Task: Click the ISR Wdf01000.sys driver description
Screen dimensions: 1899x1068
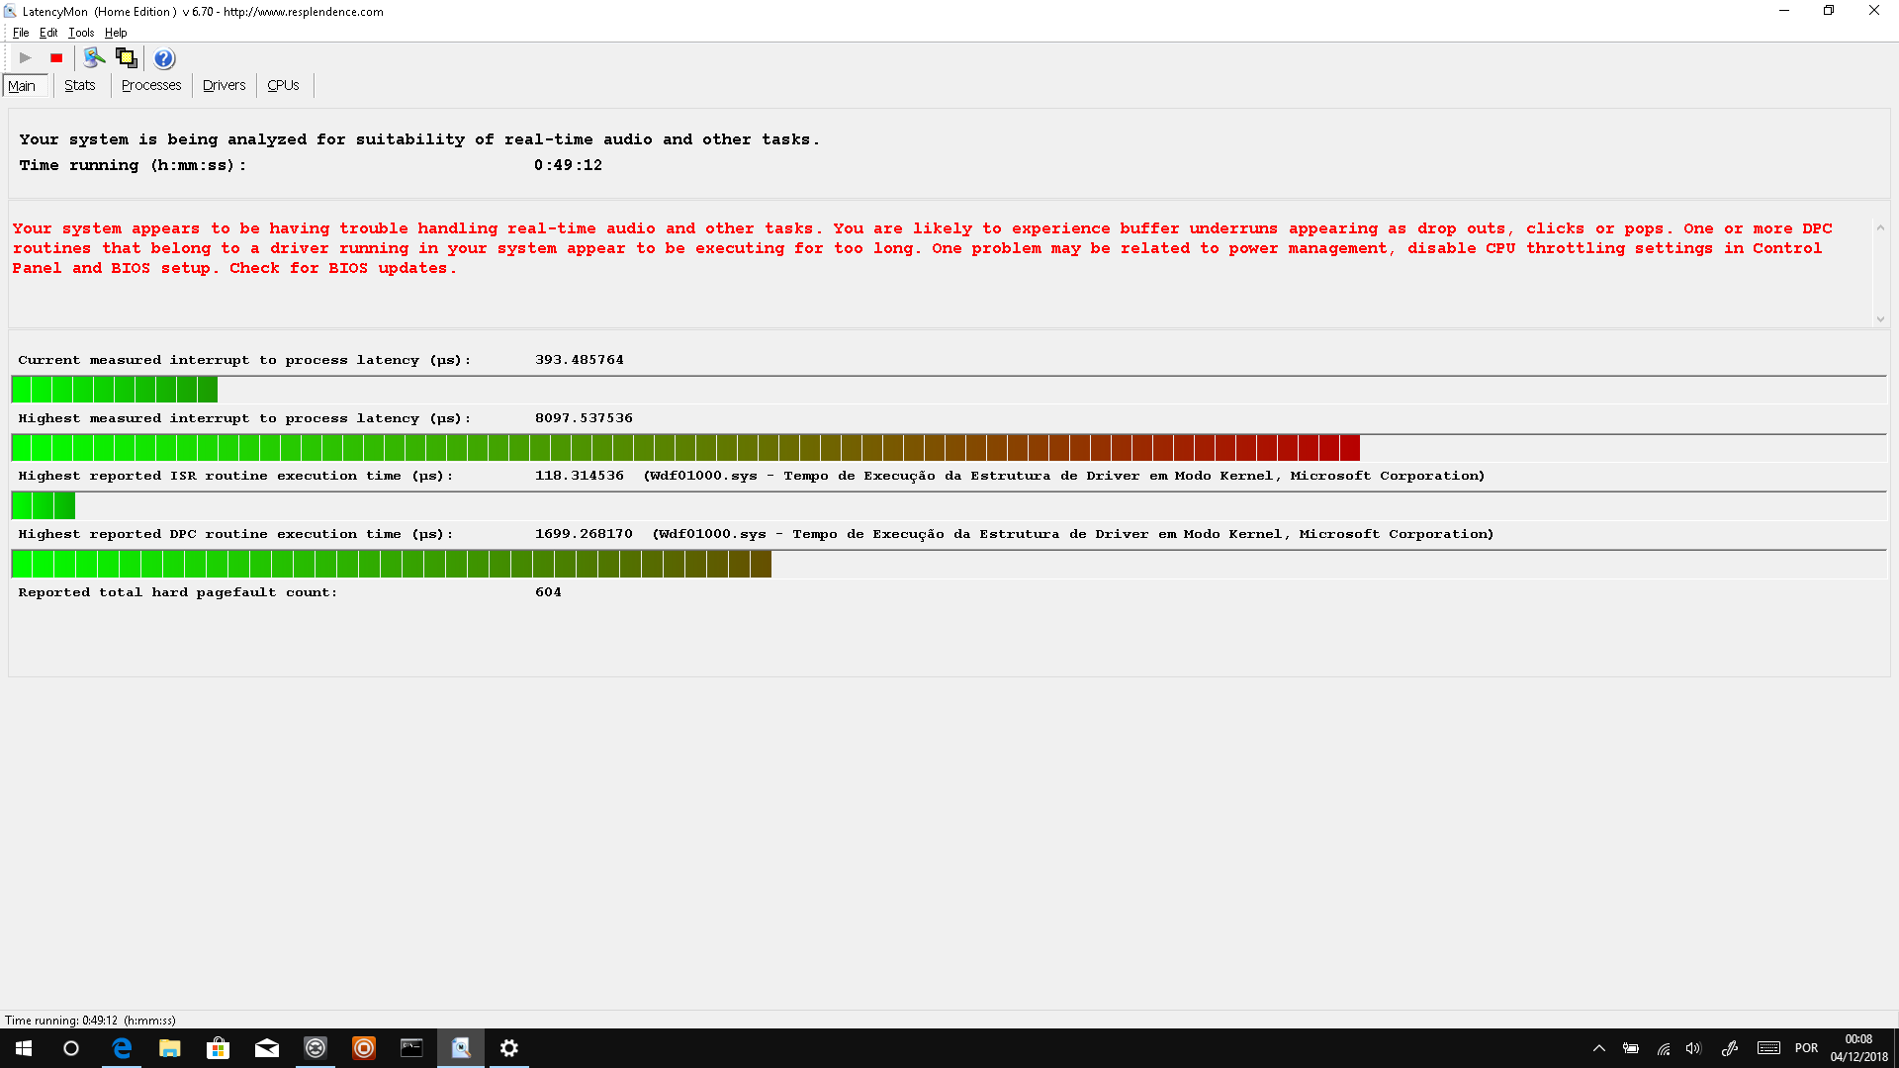Action: [x=1064, y=476]
